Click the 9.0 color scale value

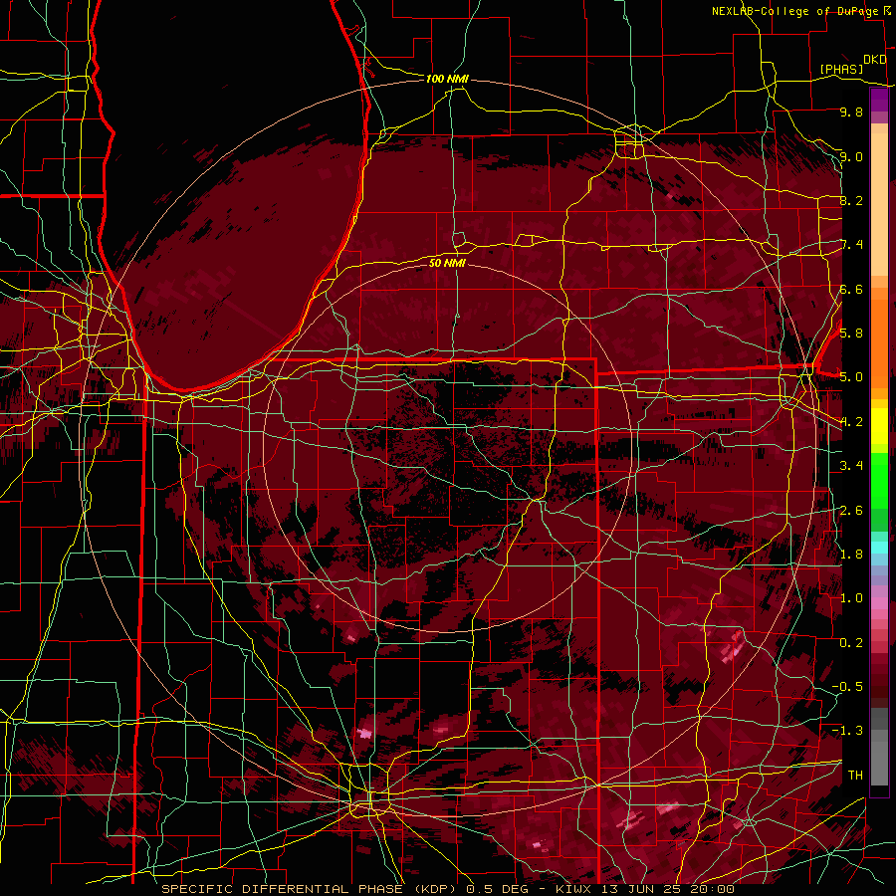click(x=851, y=156)
